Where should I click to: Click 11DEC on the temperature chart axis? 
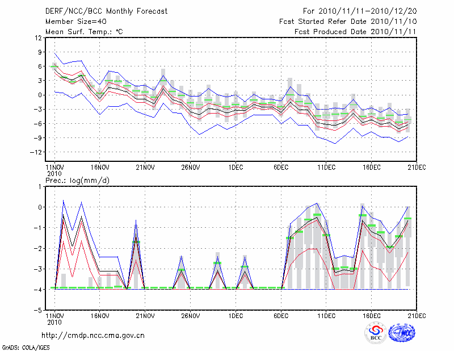tap(326, 167)
